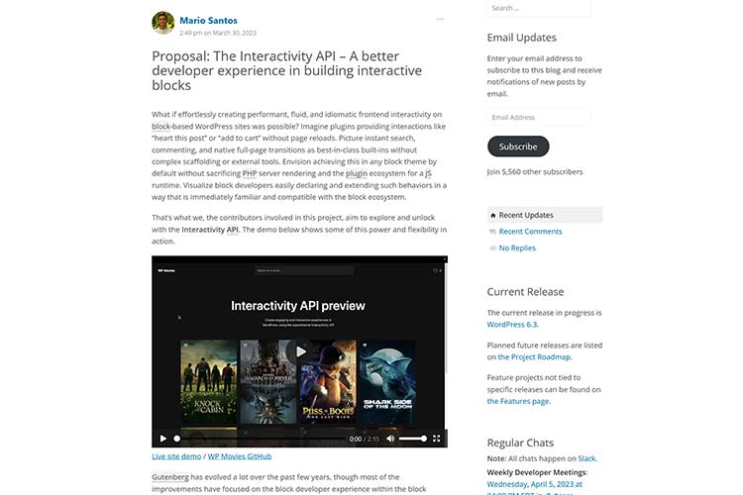Viewport: 743px width, 495px height.
Task: Mute the video with speaker icon
Action: 390,439
